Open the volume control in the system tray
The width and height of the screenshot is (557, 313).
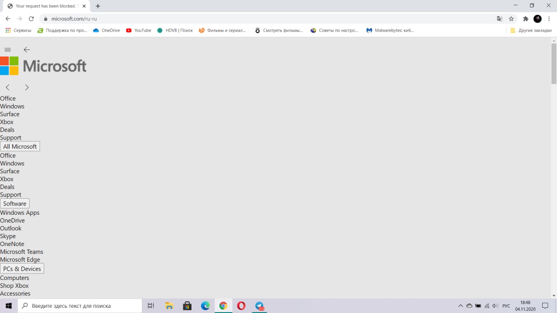[x=495, y=306]
